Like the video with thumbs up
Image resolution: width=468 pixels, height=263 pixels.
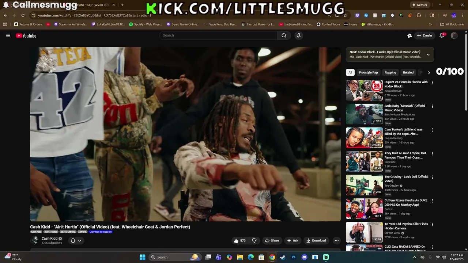click(240, 240)
